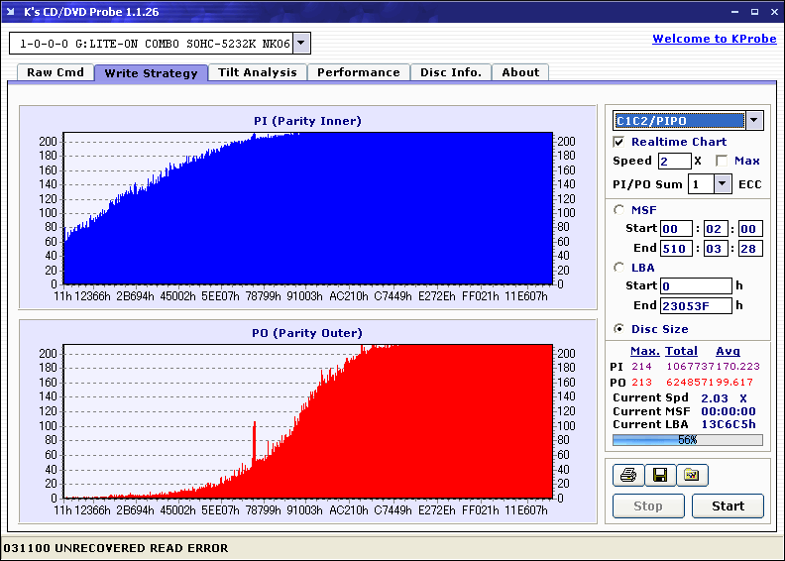Click the MSF Start seconds field 02
The width and height of the screenshot is (785, 561).
[x=716, y=229]
